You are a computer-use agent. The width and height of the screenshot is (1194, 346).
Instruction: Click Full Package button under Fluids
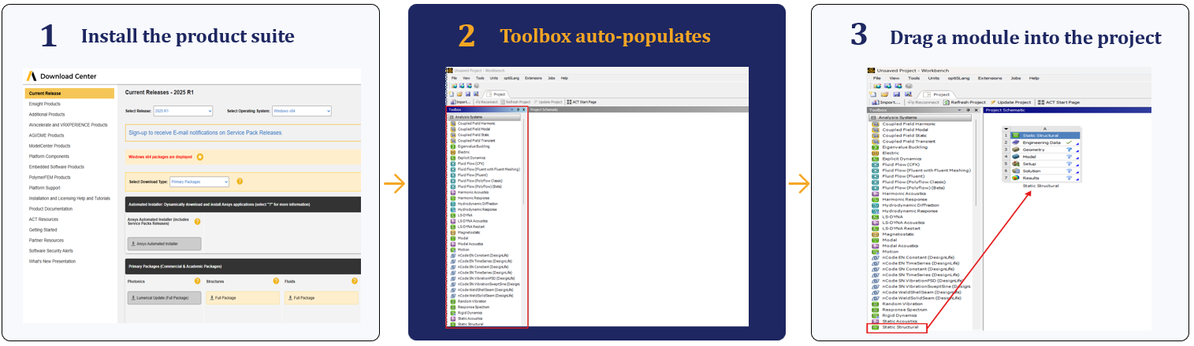pos(320,298)
